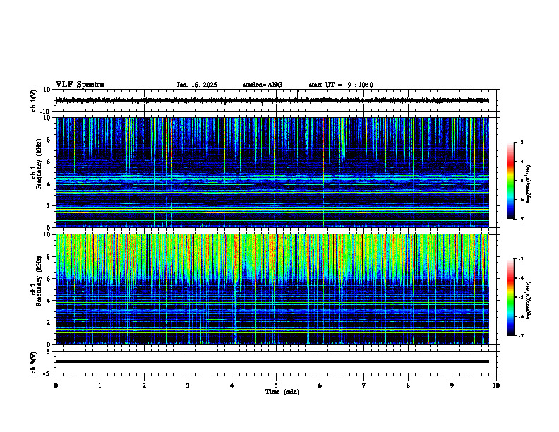
Task: Click the '6' kHz tick of ch.1 spectrogram
Action: 49,162
